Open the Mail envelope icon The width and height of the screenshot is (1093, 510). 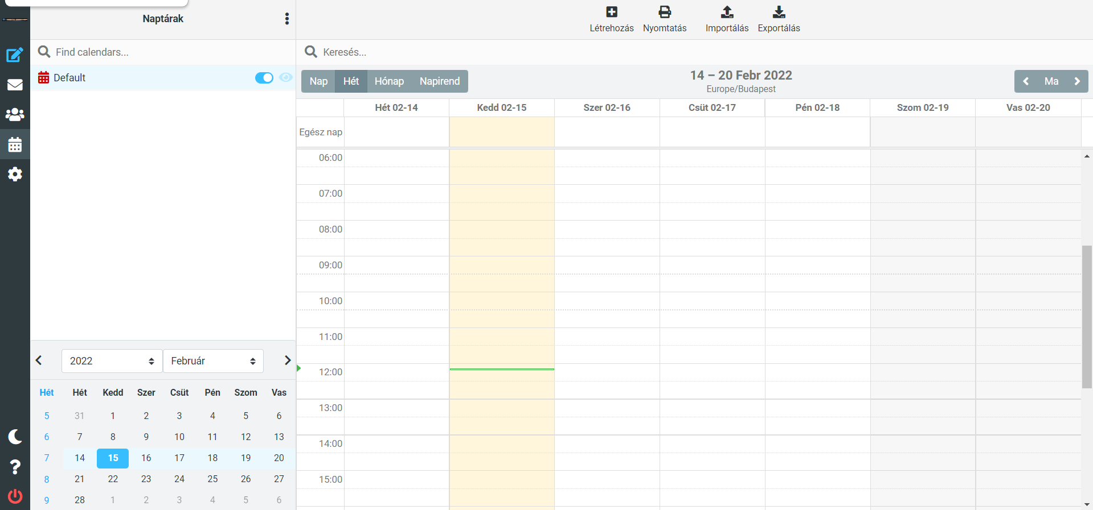coord(15,85)
